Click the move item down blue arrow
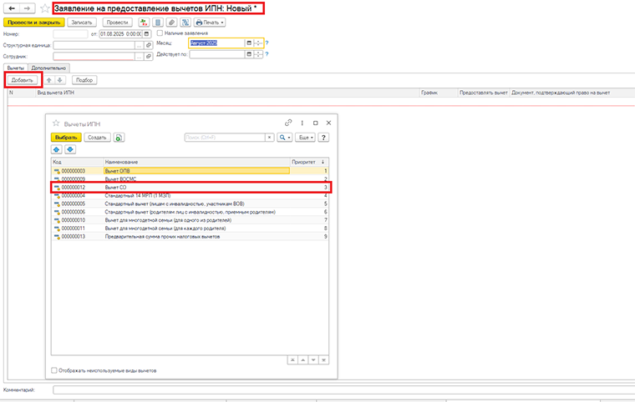635x402 pixels. 69,149
